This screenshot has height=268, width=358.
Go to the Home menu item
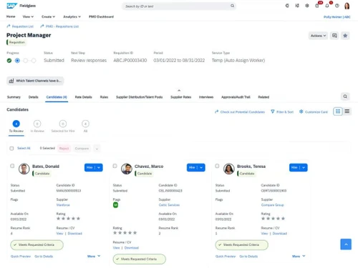coord(11,16)
